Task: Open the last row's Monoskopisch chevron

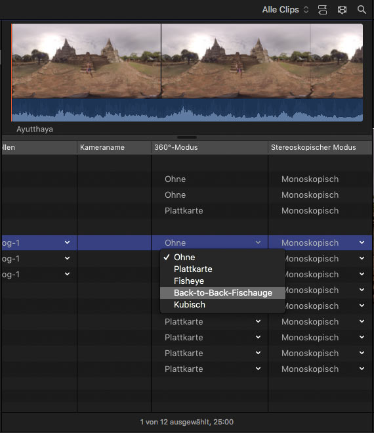Action: pyautogui.click(x=362, y=369)
